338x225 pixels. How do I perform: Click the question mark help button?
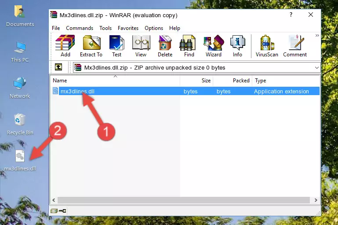pos(291,15)
